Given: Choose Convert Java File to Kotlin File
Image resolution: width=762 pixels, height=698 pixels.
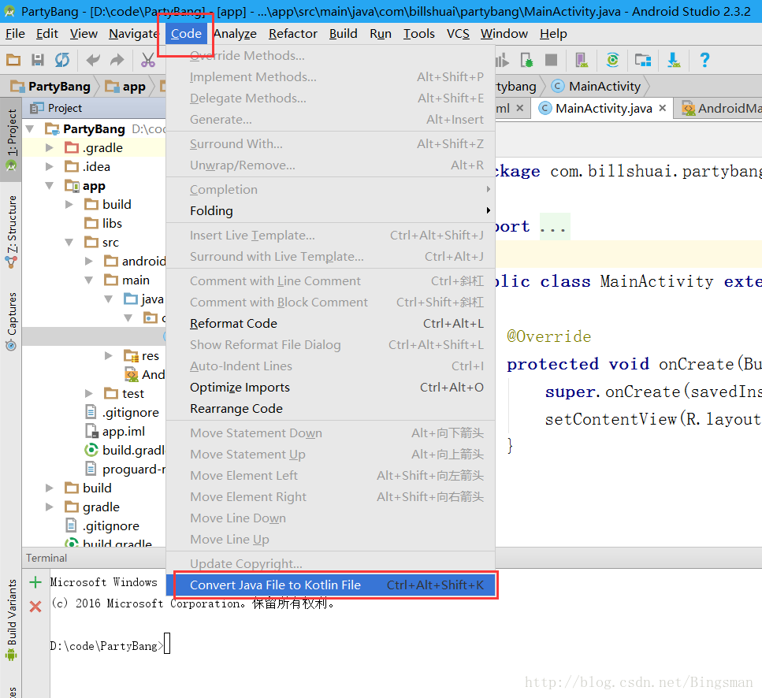Looking at the screenshot, I should (330, 585).
